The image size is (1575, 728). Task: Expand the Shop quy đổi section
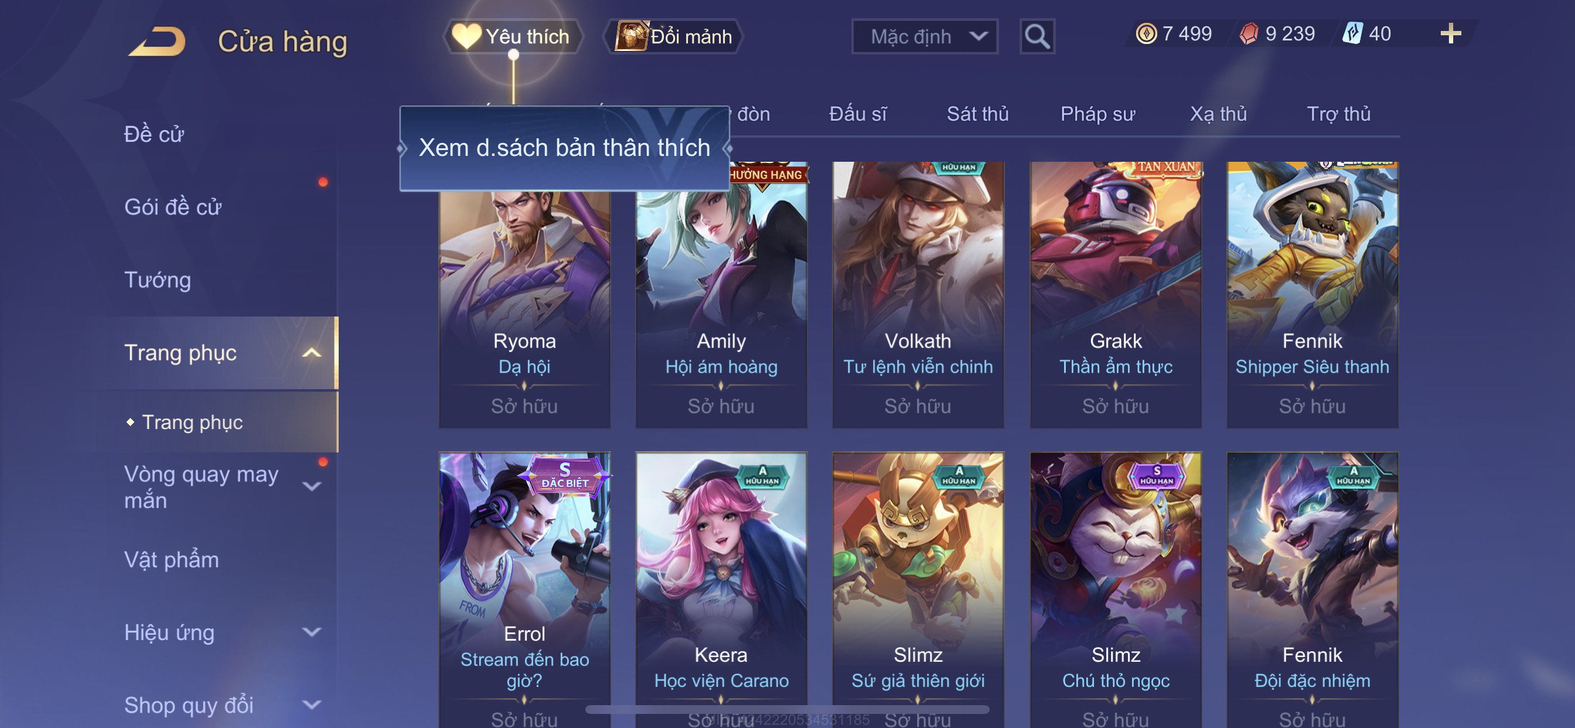tap(312, 705)
